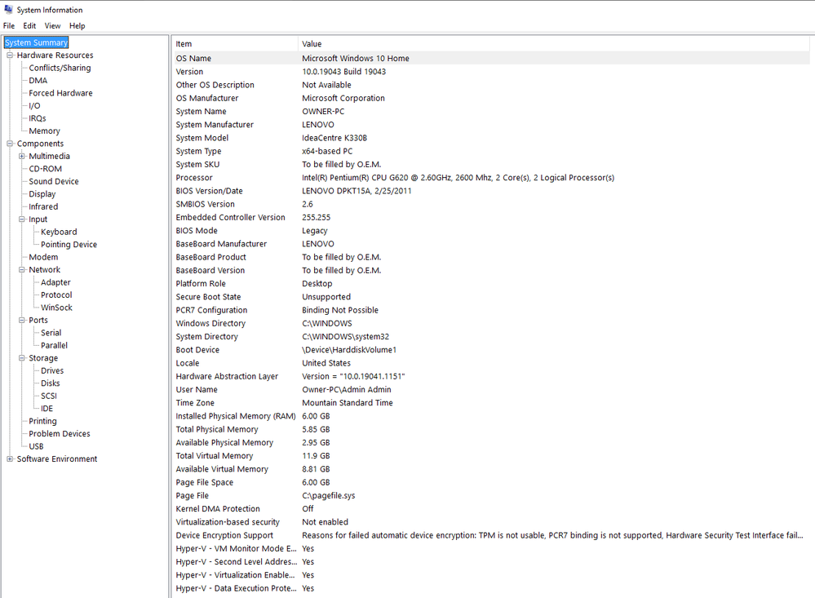Select IDE under Storage
The width and height of the screenshot is (815, 598).
pos(47,409)
